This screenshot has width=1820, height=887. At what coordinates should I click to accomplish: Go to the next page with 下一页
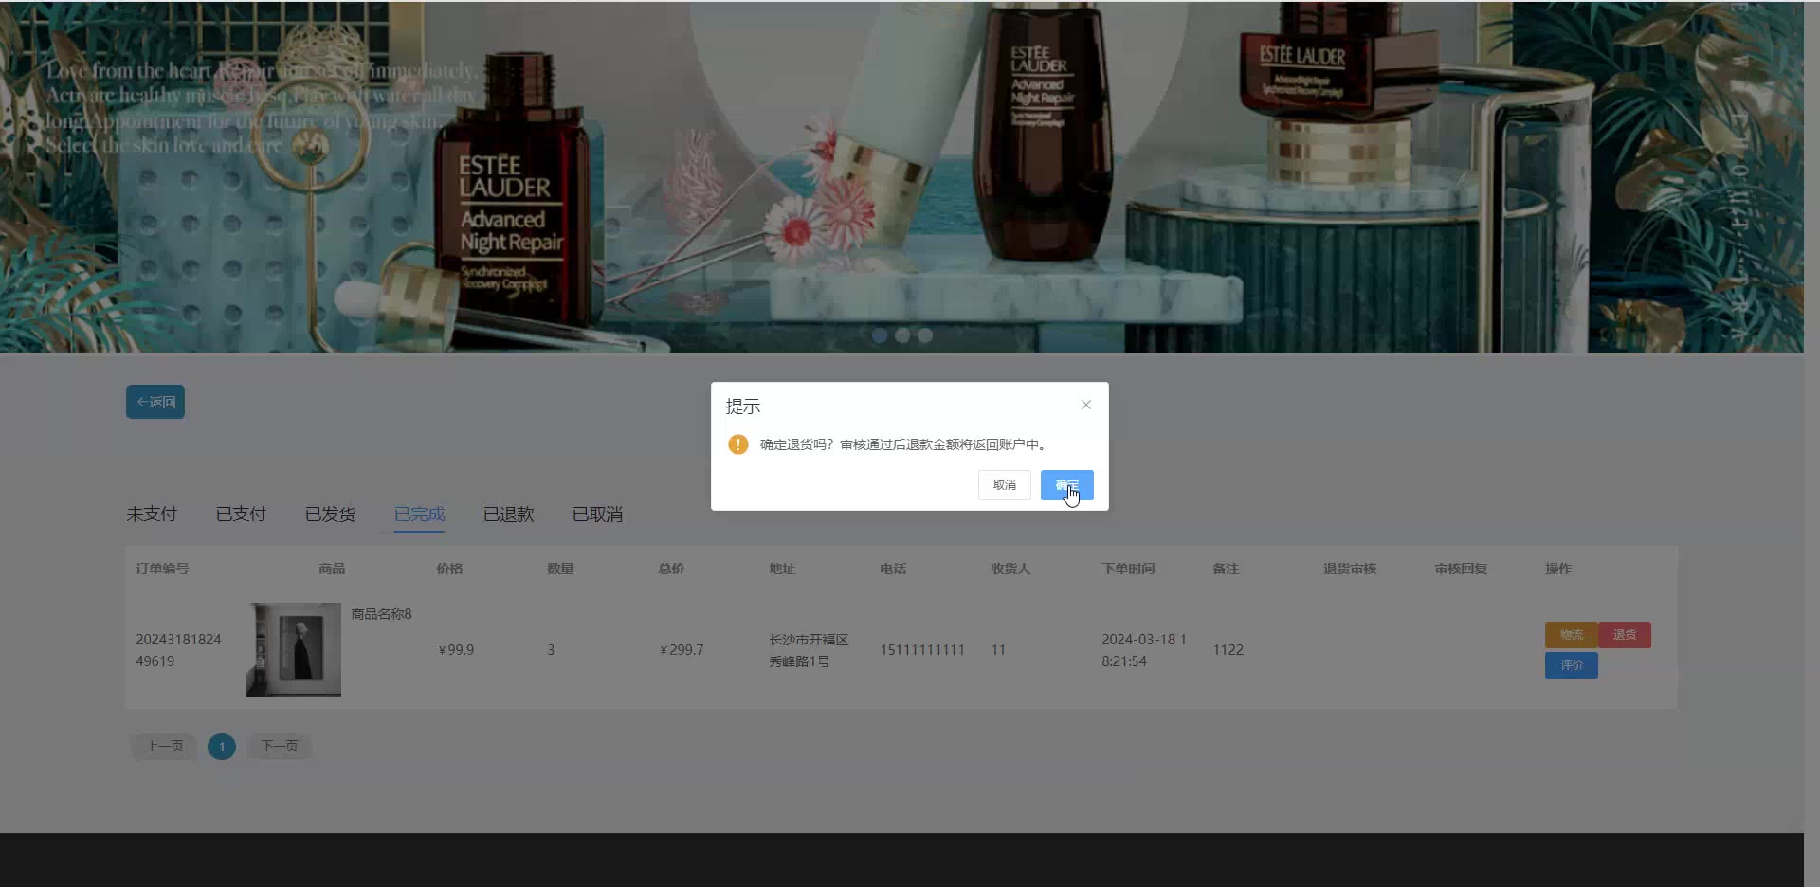coord(280,747)
